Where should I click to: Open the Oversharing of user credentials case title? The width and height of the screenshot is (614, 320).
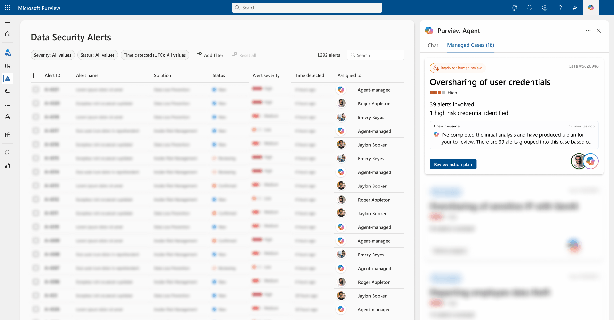tap(490, 82)
